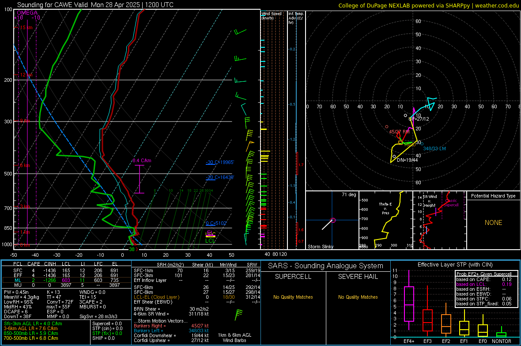The image size is (521, 346).
Task: Click the 'TEI = 15' value
Action: [88, 297]
